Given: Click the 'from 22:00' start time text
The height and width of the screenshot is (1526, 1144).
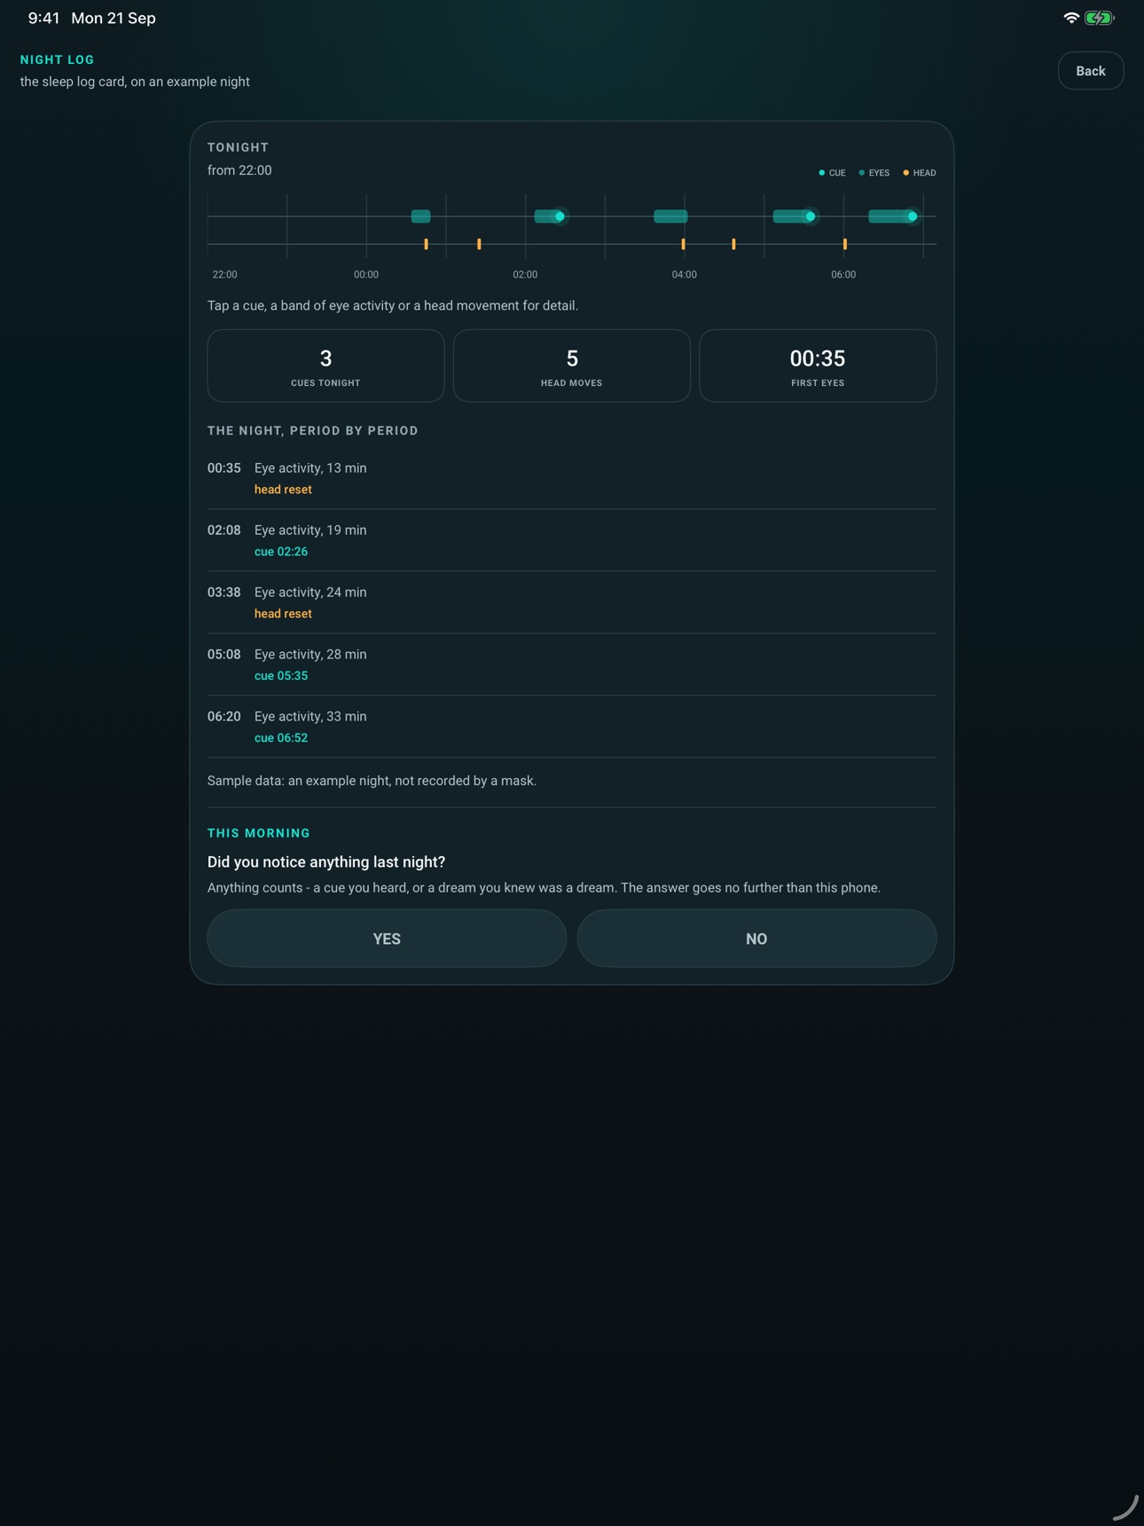Looking at the screenshot, I should point(239,170).
